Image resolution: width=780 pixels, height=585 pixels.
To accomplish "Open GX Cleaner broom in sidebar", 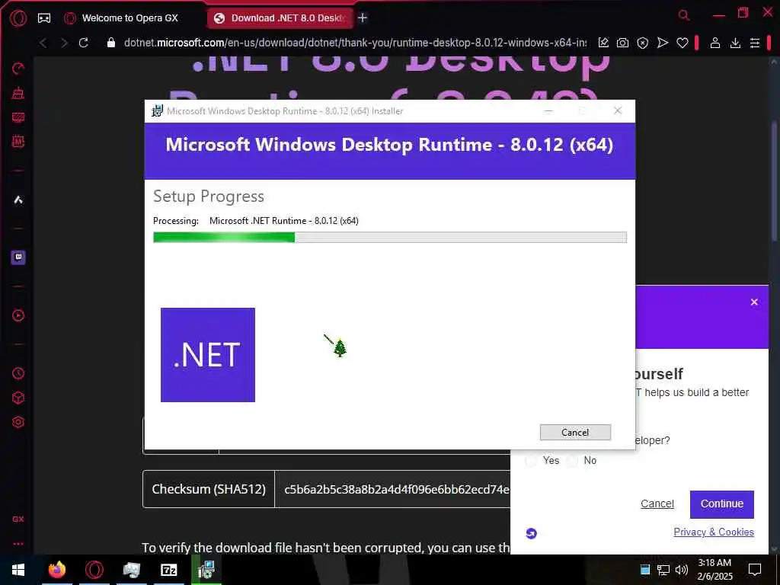I will tap(18, 93).
